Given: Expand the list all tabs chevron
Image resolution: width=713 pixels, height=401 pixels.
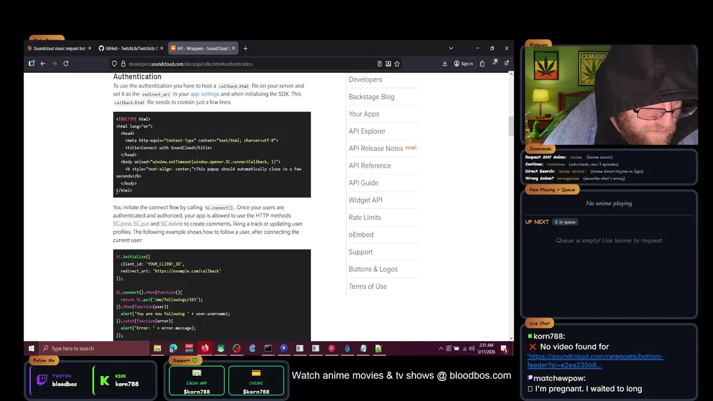Looking at the screenshot, I should (451, 48).
